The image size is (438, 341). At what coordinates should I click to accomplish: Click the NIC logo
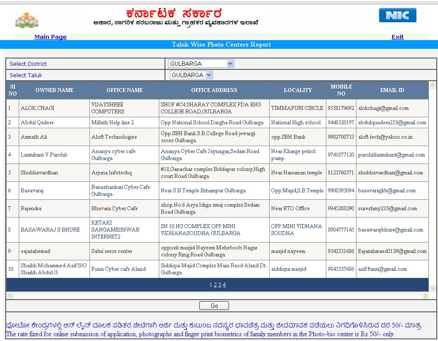397,15
